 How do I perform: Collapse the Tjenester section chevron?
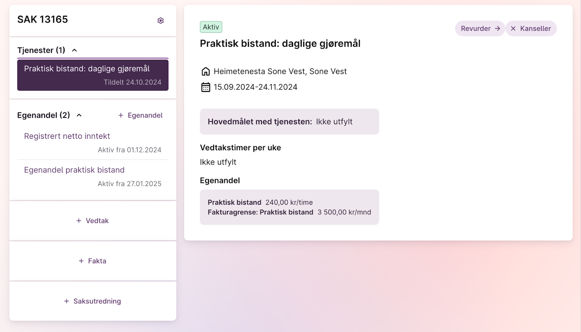(x=74, y=50)
